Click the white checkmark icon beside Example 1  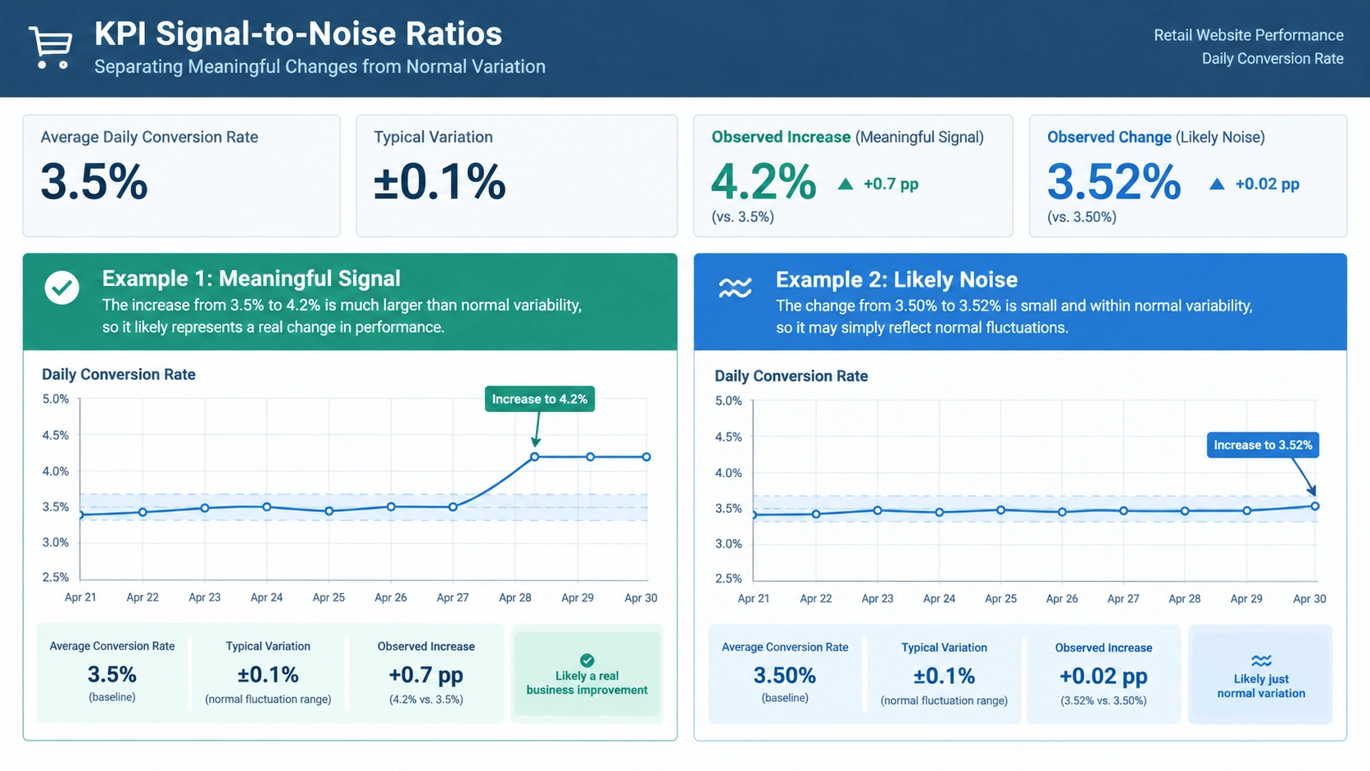(61, 288)
